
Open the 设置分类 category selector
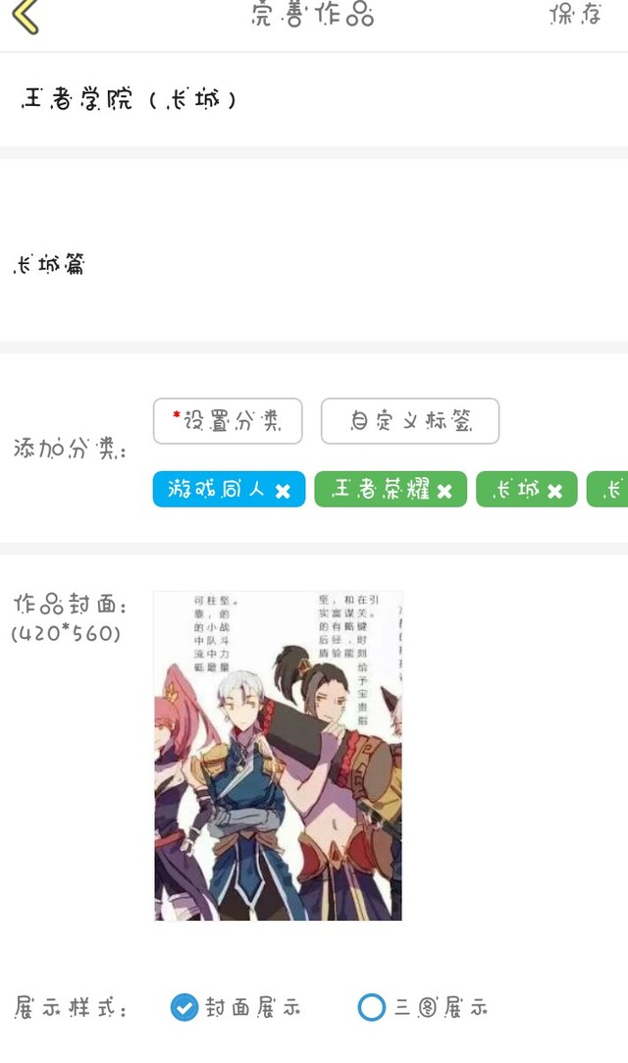(x=228, y=421)
